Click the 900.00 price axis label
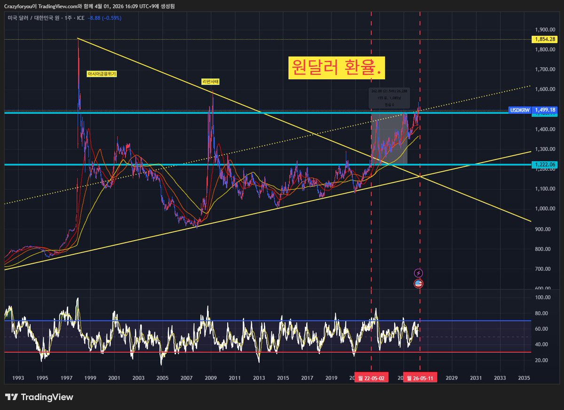This screenshot has width=564, height=410. (x=543, y=229)
